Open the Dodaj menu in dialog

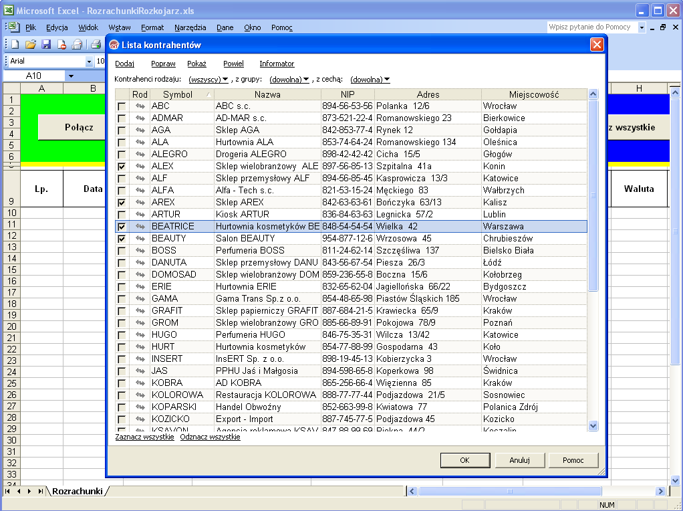tap(124, 64)
